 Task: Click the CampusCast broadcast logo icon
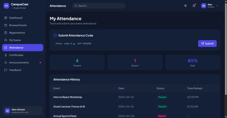pos(6,6)
